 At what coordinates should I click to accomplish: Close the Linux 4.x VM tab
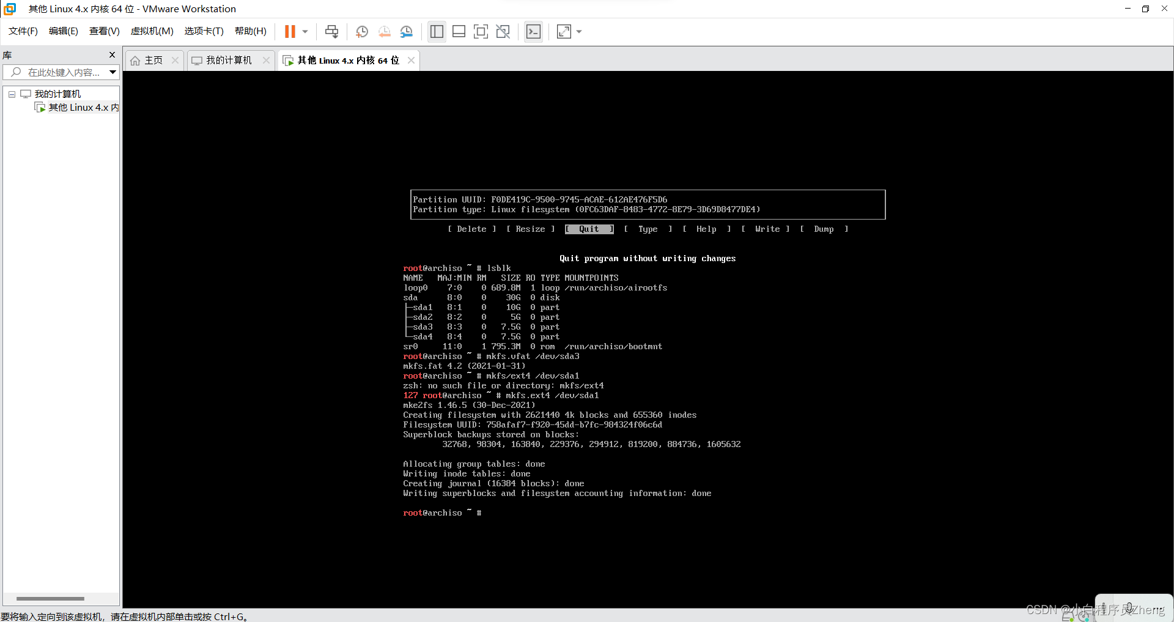(x=411, y=60)
